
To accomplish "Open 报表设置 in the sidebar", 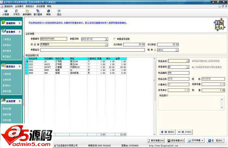I will point(7,91).
